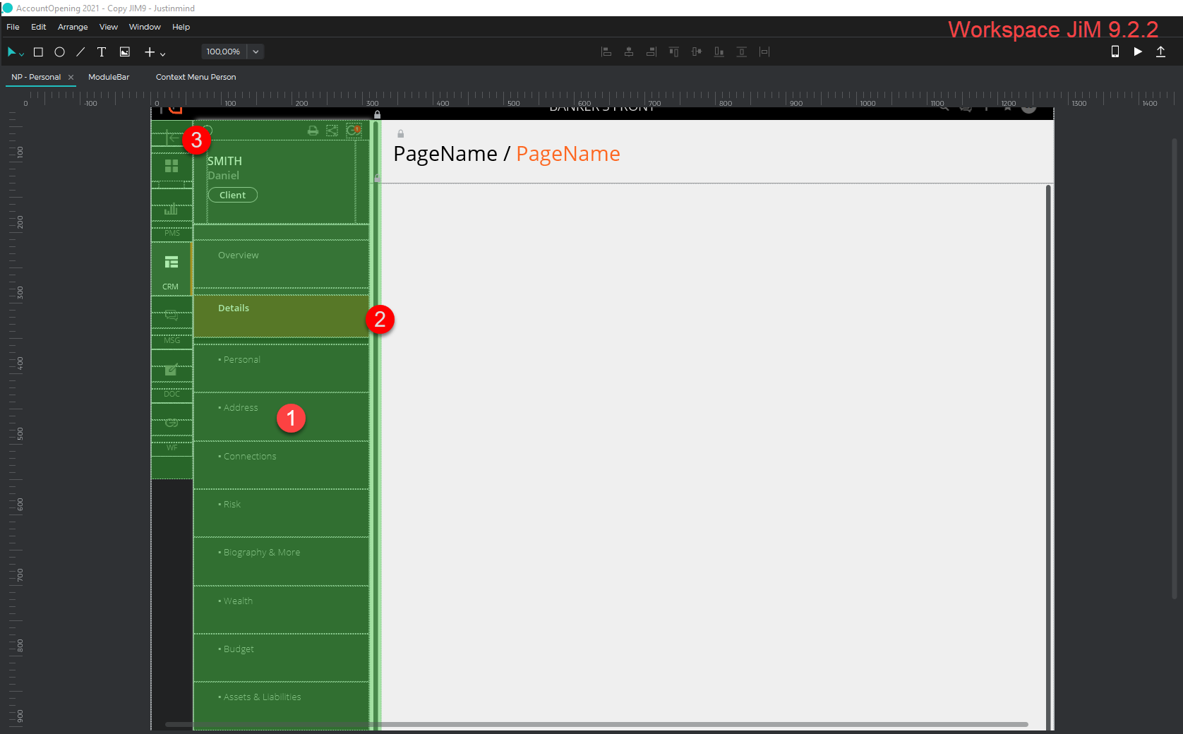Click the Simulate play button

[x=1138, y=52]
